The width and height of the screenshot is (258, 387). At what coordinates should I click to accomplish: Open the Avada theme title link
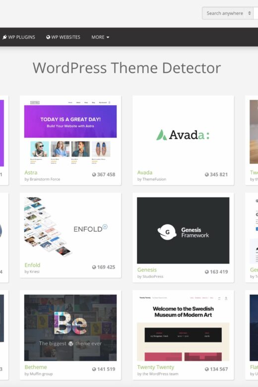point(145,173)
